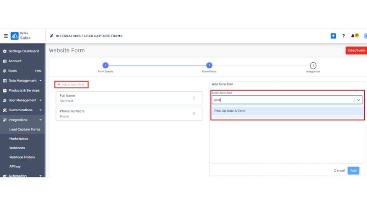Image resolution: width=367 pixels, height=206 pixels.
Task: Toggle the select form field dropdown chevron
Action: (358, 100)
